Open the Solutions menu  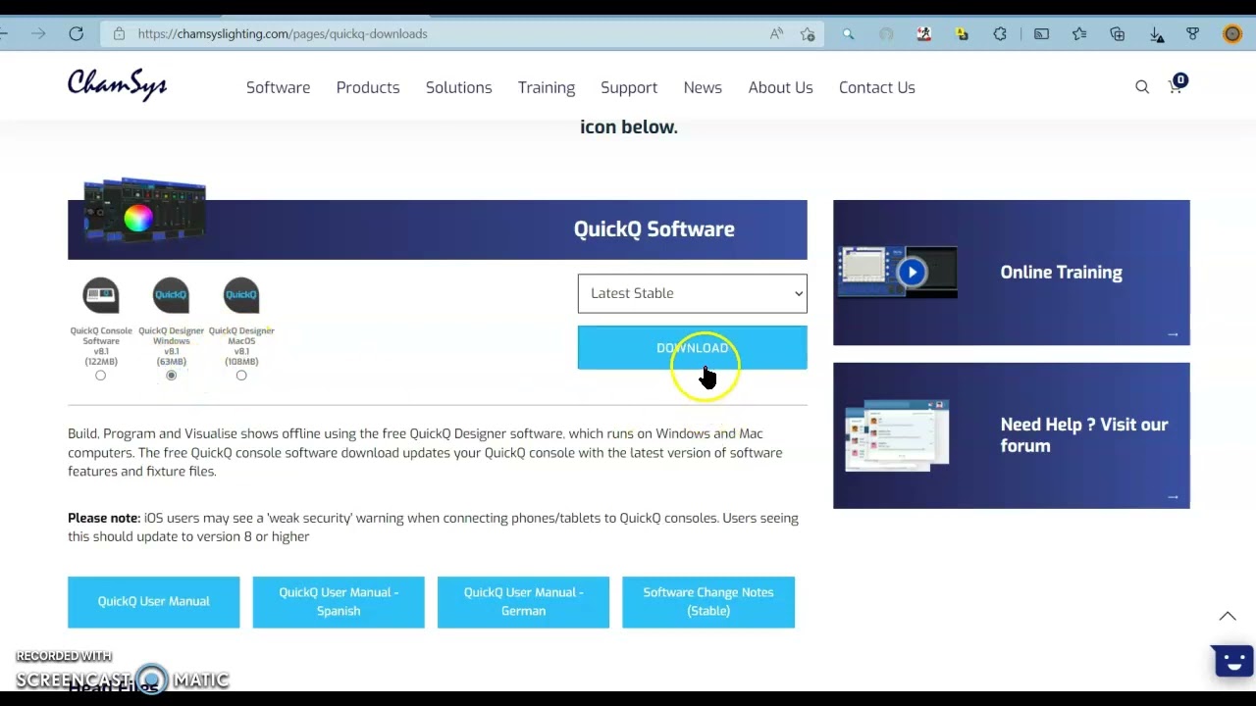coord(458,87)
